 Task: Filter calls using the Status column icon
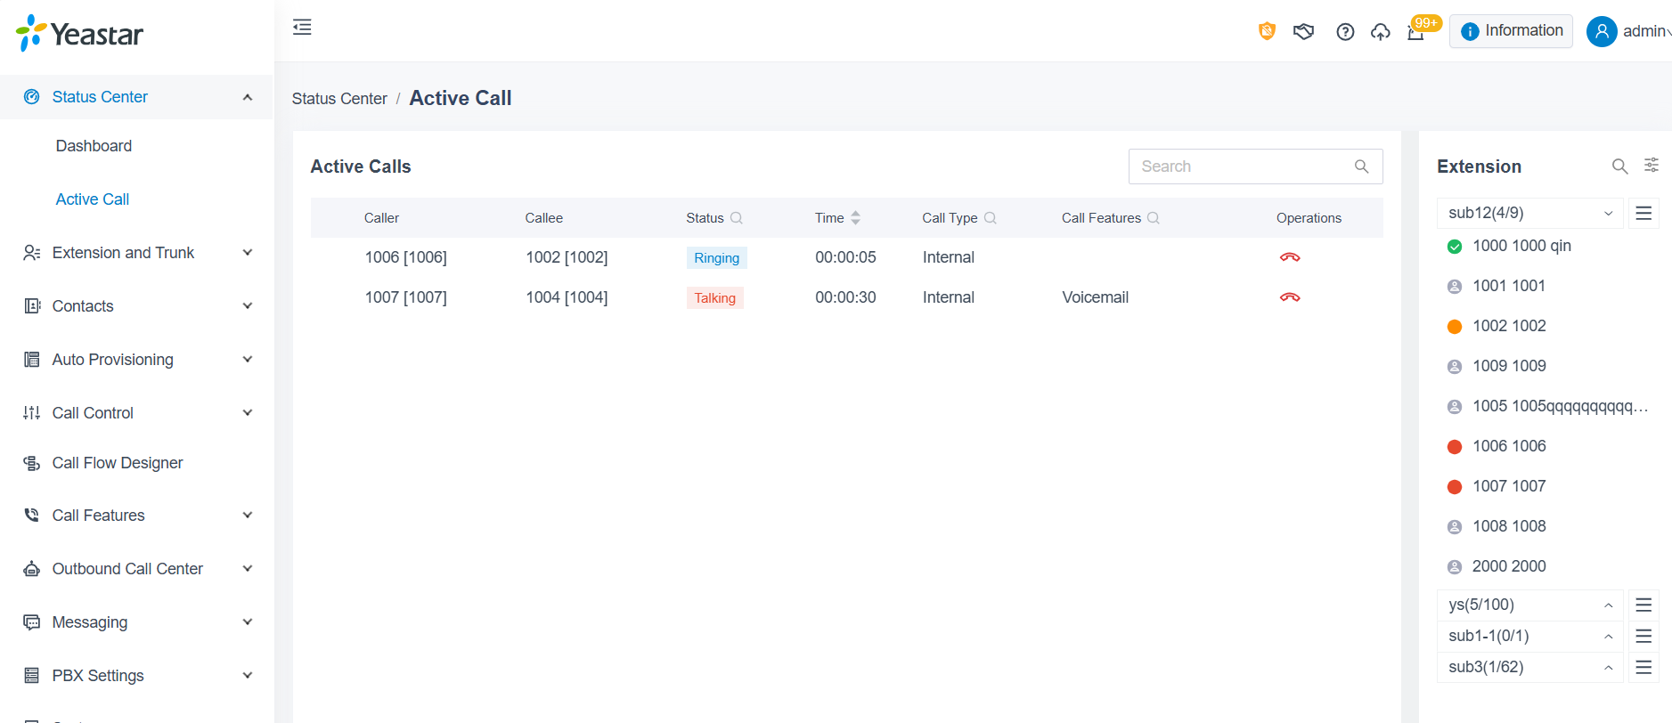pyautogui.click(x=737, y=218)
